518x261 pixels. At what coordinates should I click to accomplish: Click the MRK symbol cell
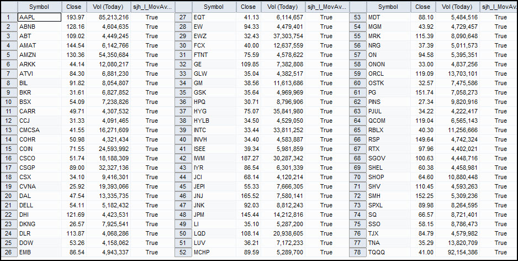coord(388,36)
